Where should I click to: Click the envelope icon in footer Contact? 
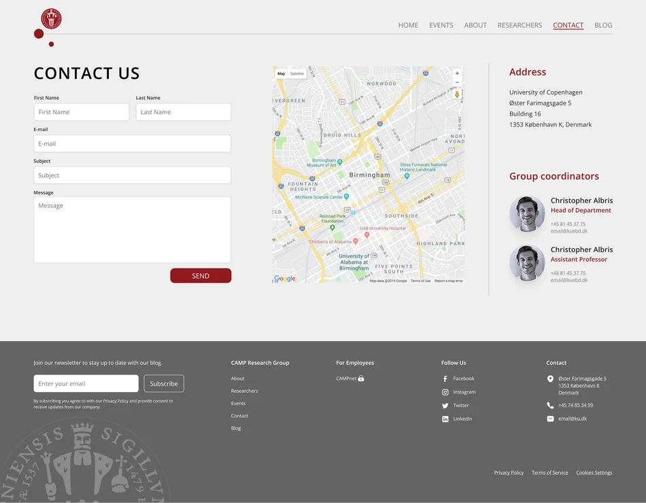tap(550, 419)
